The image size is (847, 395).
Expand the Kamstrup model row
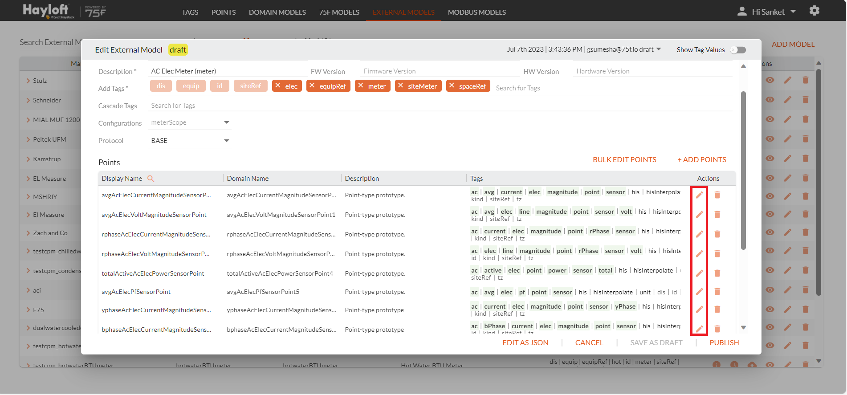tap(28, 159)
